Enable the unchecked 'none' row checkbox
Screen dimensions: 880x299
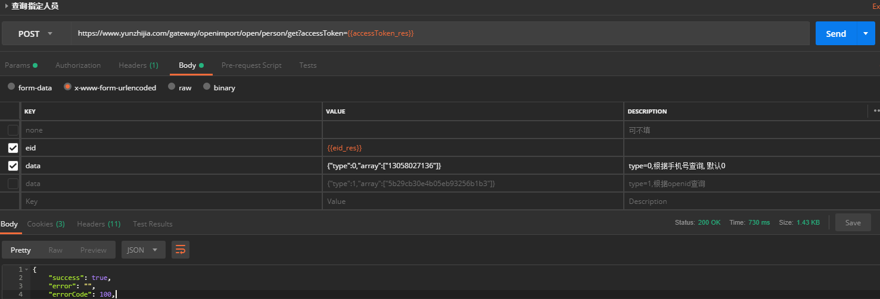pyautogui.click(x=13, y=130)
